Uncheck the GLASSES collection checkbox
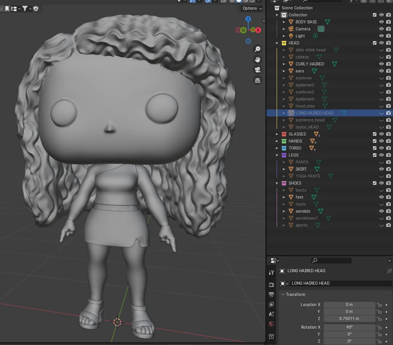This screenshot has height=345, width=393. [374, 134]
